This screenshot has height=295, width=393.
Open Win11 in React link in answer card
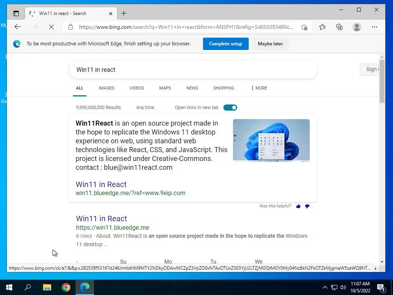point(101,184)
